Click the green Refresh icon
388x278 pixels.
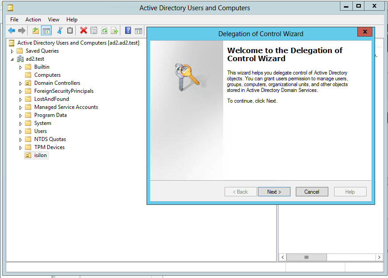point(104,31)
